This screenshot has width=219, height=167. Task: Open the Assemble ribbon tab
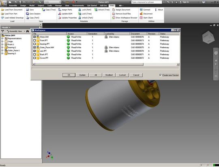(13, 6)
